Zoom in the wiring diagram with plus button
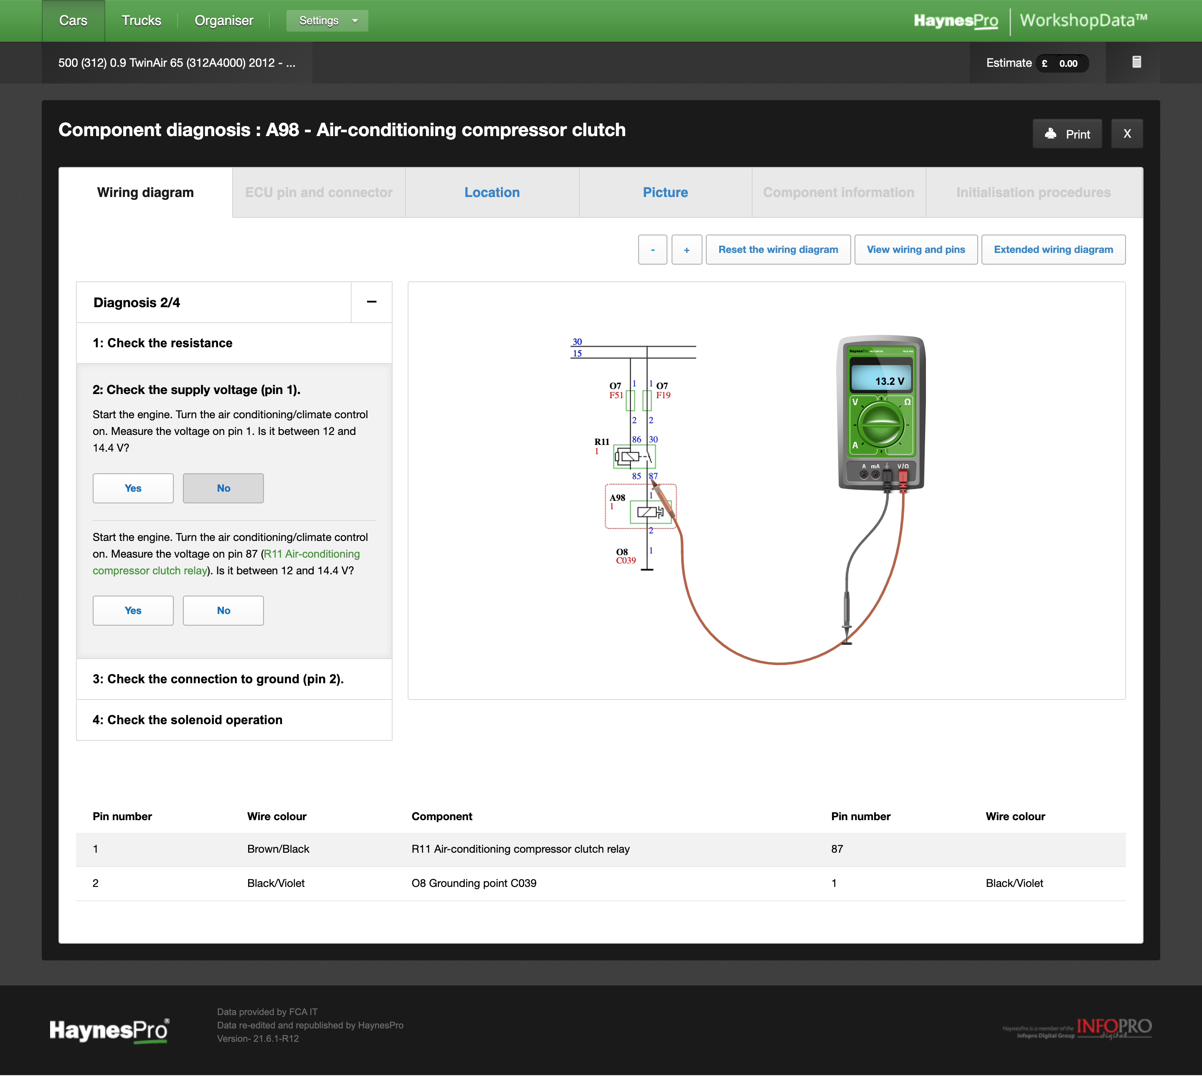 (x=687, y=250)
